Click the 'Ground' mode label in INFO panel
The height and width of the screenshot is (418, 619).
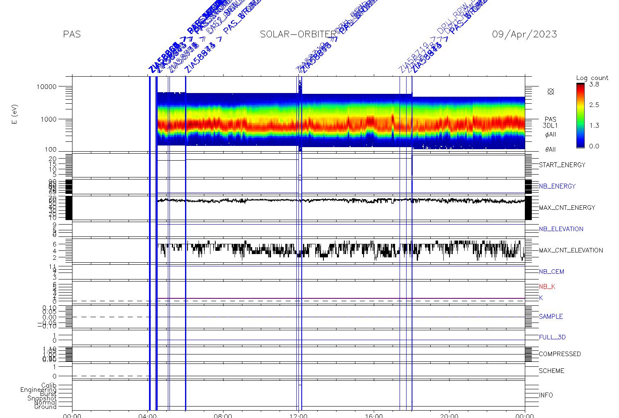coord(45,407)
